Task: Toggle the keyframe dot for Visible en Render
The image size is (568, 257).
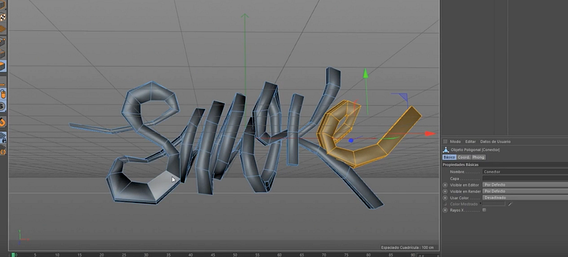Action: click(x=445, y=191)
